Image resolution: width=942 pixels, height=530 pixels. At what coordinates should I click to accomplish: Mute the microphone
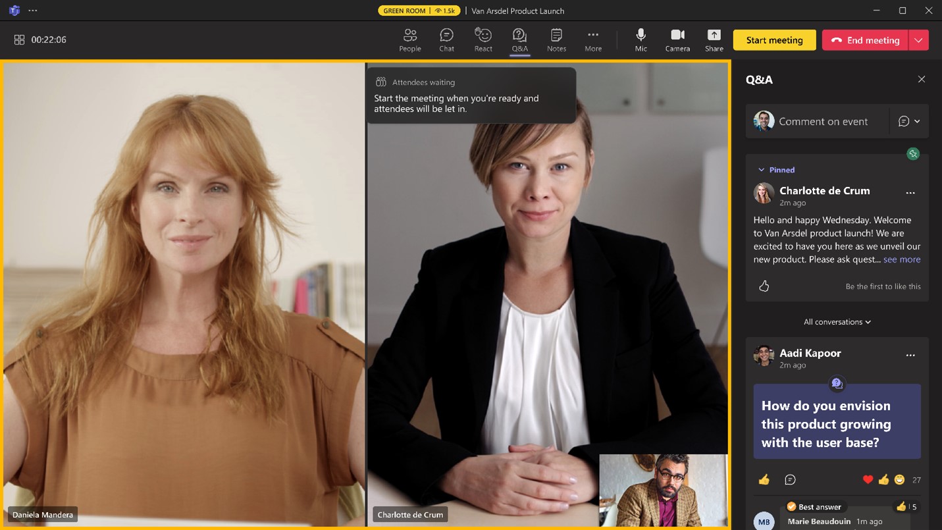[x=641, y=40]
